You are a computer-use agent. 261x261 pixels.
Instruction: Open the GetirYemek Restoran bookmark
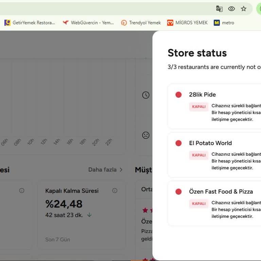point(30,23)
